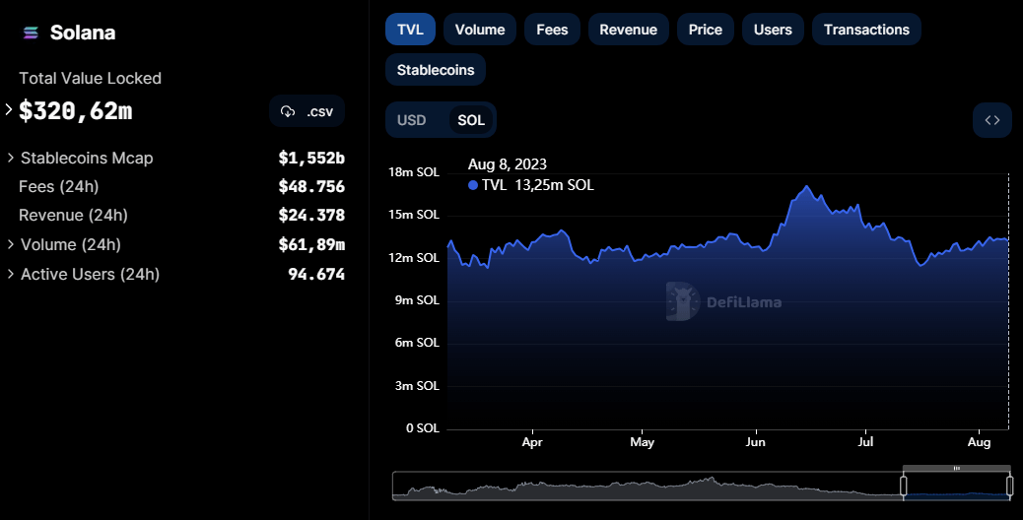Open the Revenue chart tab
1023x520 pixels.
(x=628, y=30)
